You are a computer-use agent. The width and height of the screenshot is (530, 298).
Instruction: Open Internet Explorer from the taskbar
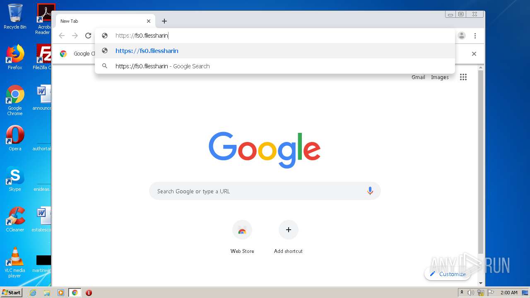(x=33, y=293)
